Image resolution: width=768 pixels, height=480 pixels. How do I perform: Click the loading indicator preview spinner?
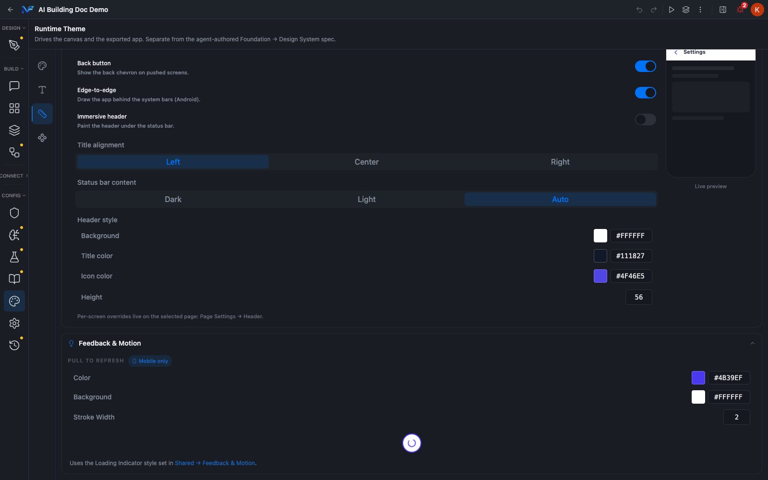[x=412, y=443]
